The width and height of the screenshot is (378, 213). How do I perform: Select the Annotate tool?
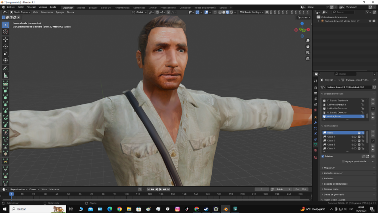pyautogui.click(x=6, y=68)
